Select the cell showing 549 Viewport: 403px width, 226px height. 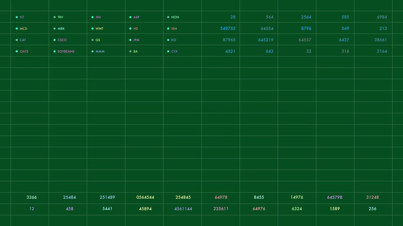click(335, 28)
